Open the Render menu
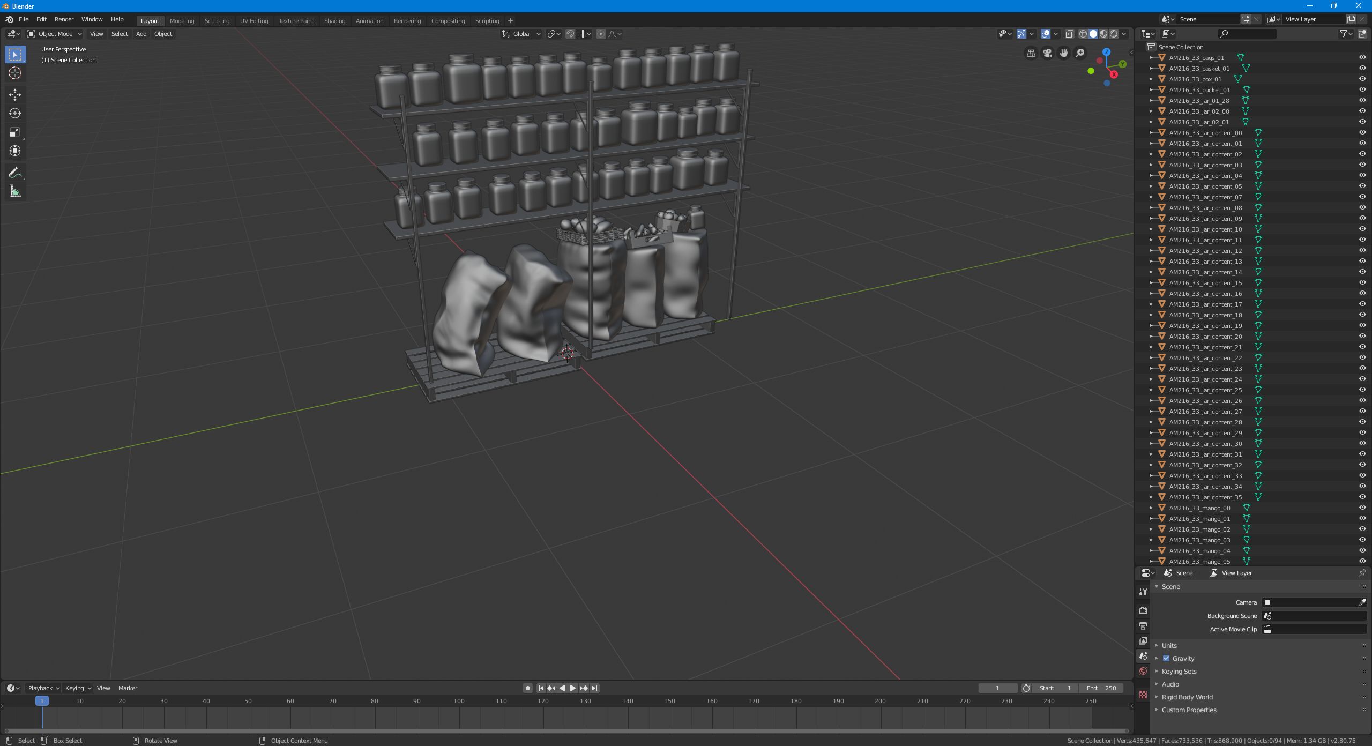The height and width of the screenshot is (746, 1372). pyautogui.click(x=64, y=19)
